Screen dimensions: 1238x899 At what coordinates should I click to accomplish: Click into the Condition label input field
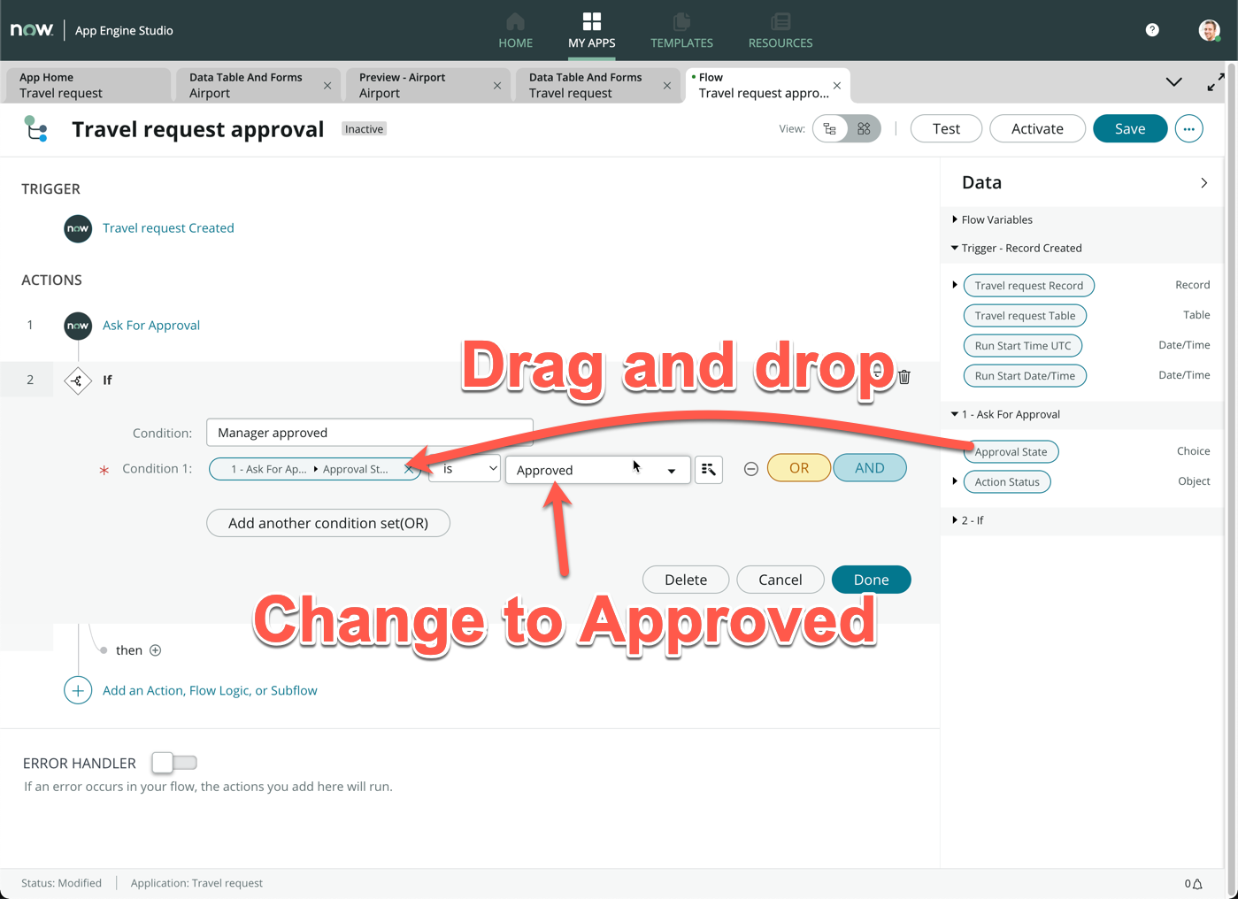point(370,433)
